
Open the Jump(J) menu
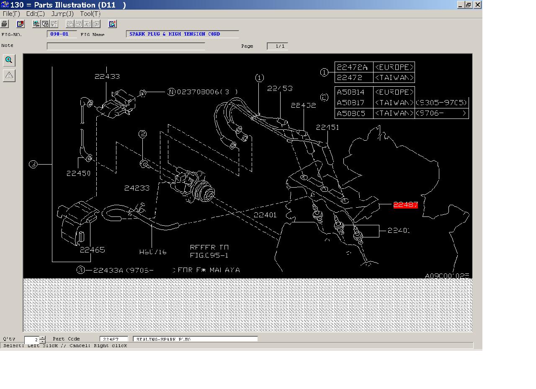pos(62,14)
